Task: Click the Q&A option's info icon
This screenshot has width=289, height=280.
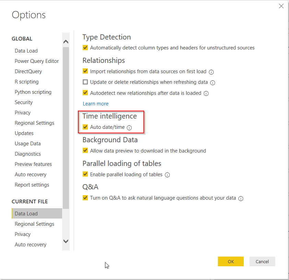Action: tap(241, 198)
